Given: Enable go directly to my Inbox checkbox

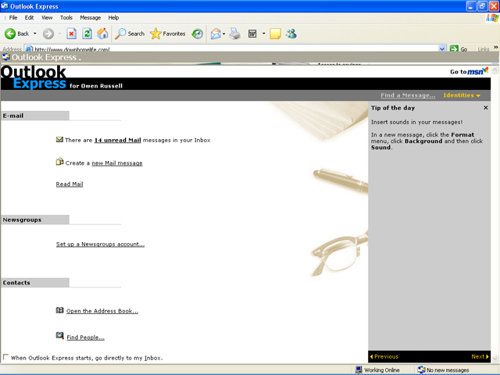Looking at the screenshot, I should [5, 357].
